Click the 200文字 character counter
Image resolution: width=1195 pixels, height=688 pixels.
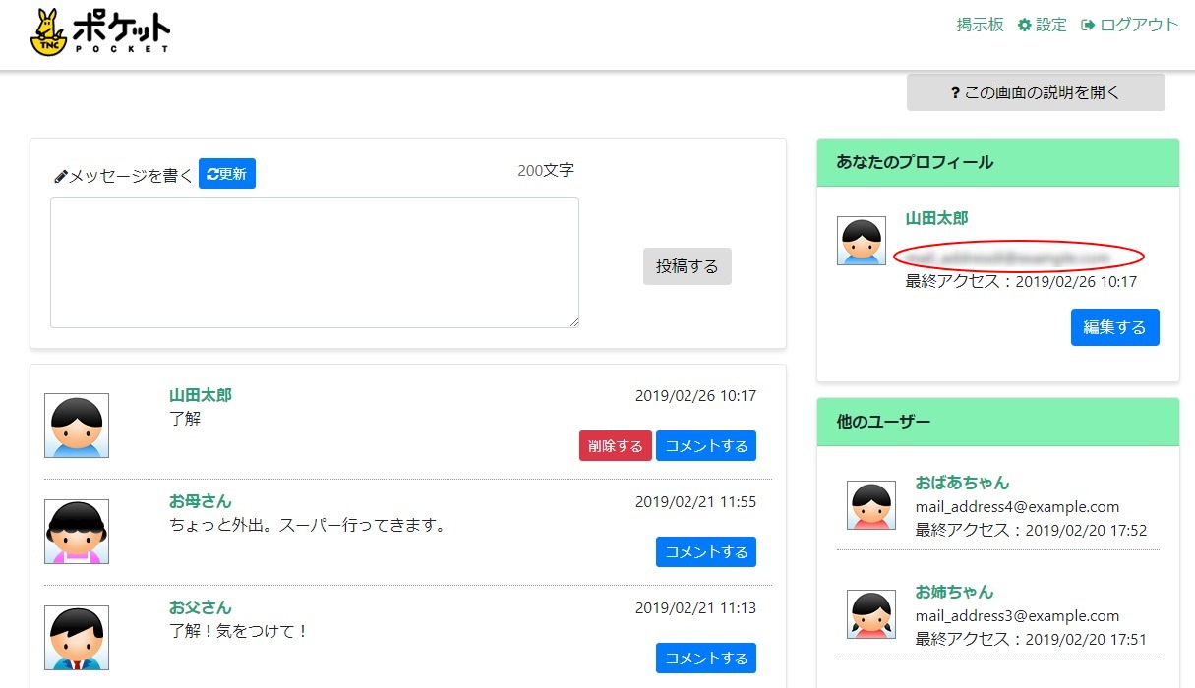[546, 170]
